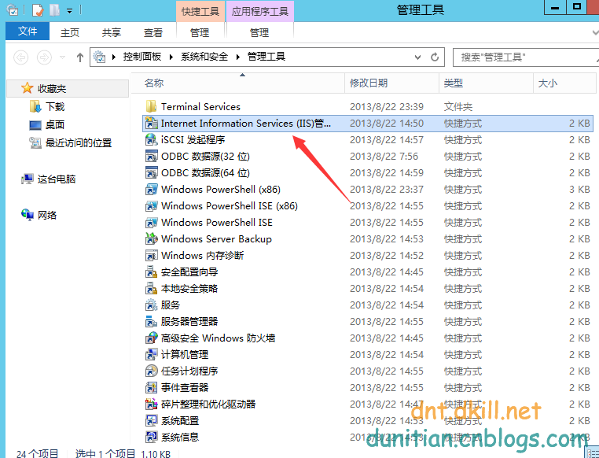The image size is (599, 458).
Task: Expand the arrow after 控制面板 breadcrumb
Action: tap(171, 57)
